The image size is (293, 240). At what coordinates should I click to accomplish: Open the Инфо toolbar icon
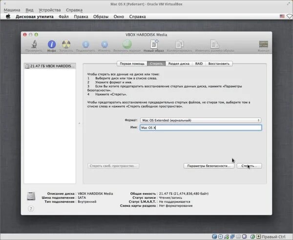[x=52, y=46]
